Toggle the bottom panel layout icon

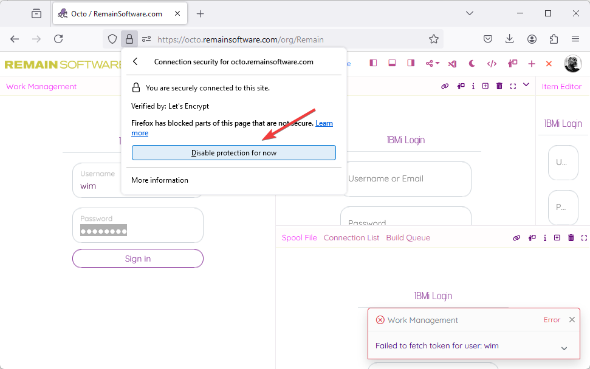(x=392, y=63)
